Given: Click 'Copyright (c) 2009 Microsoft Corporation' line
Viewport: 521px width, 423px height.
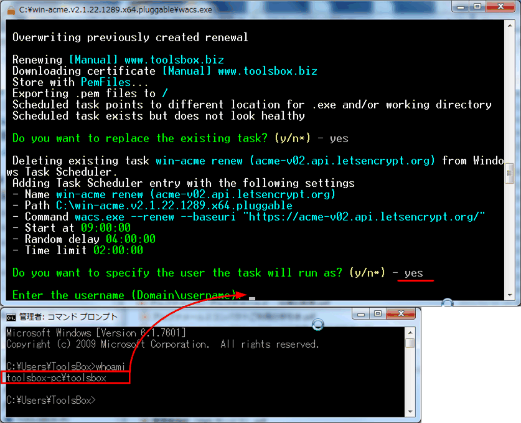Looking at the screenshot, I should tap(163, 344).
